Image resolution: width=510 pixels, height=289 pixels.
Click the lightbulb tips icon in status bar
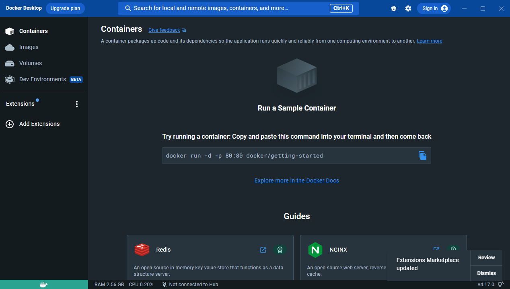coord(501,285)
